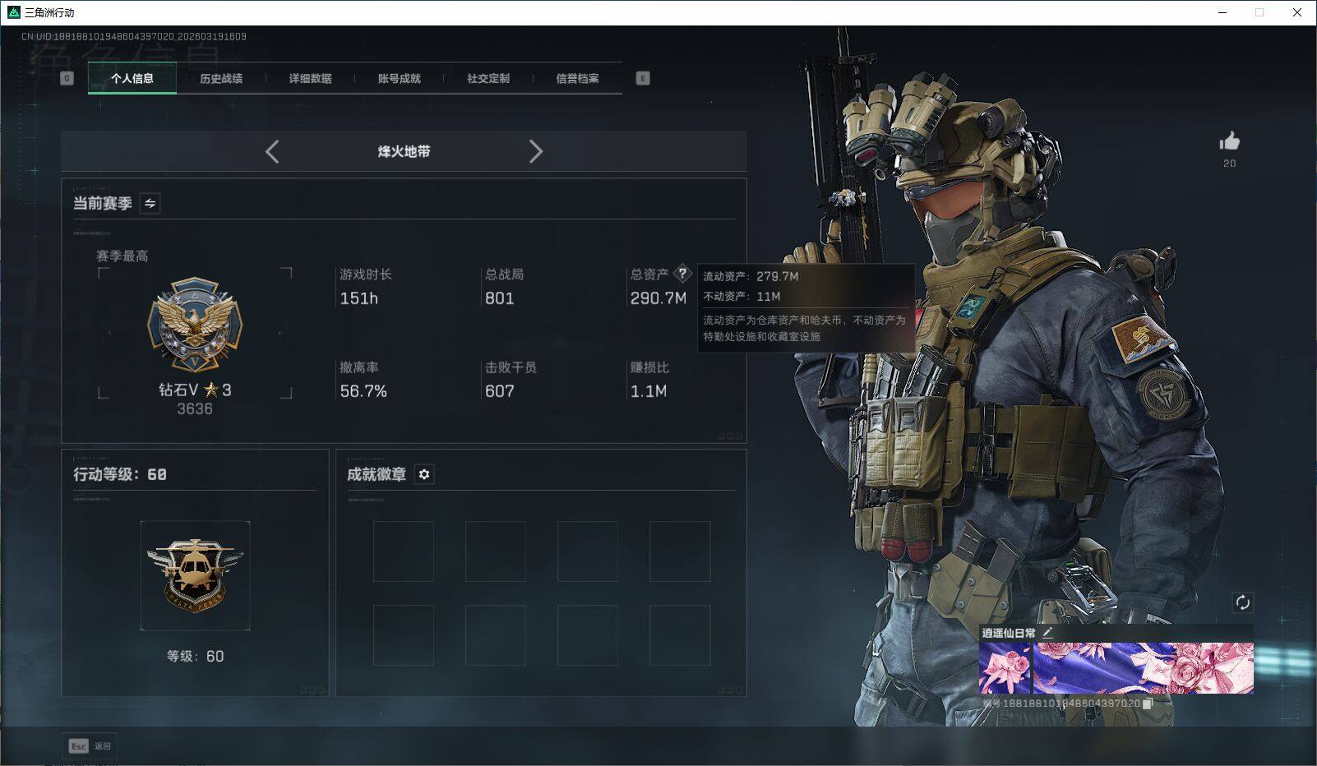Screen dimensions: 1317x766
Task: Click the 烽火地带 mode title
Action: [x=404, y=151]
